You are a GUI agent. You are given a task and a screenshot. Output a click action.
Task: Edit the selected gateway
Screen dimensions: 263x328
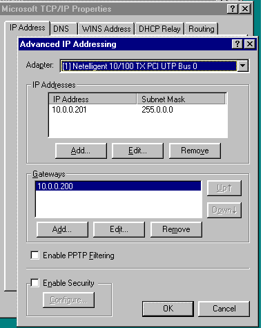click(x=119, y=229)
